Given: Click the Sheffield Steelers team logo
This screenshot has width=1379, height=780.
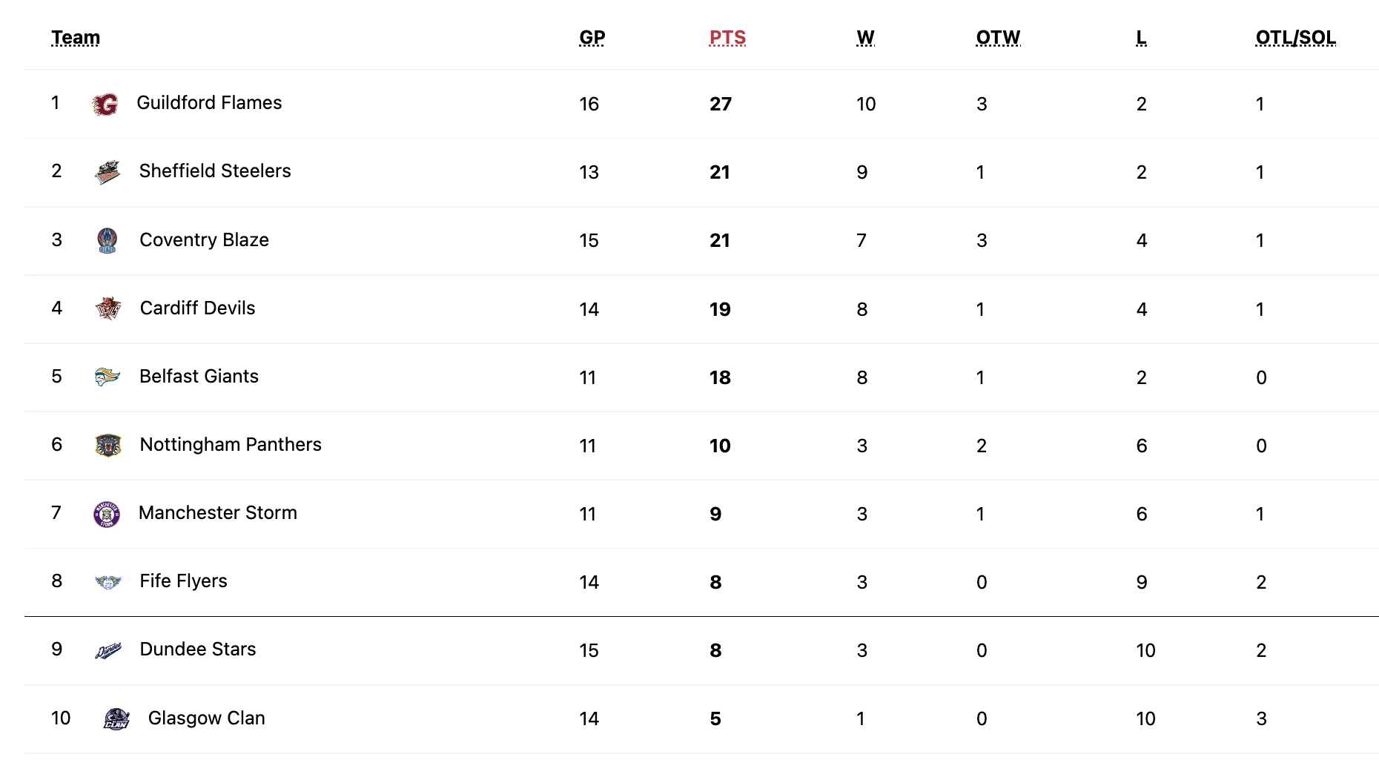Looking at the screenshot, I should 108,172.
